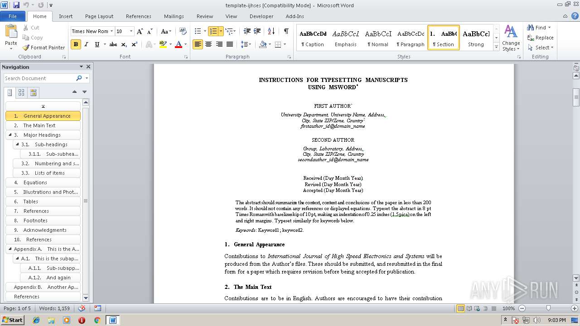Expand the Styles gallery More arrow

pyautogui.click(x=496, y=47)
